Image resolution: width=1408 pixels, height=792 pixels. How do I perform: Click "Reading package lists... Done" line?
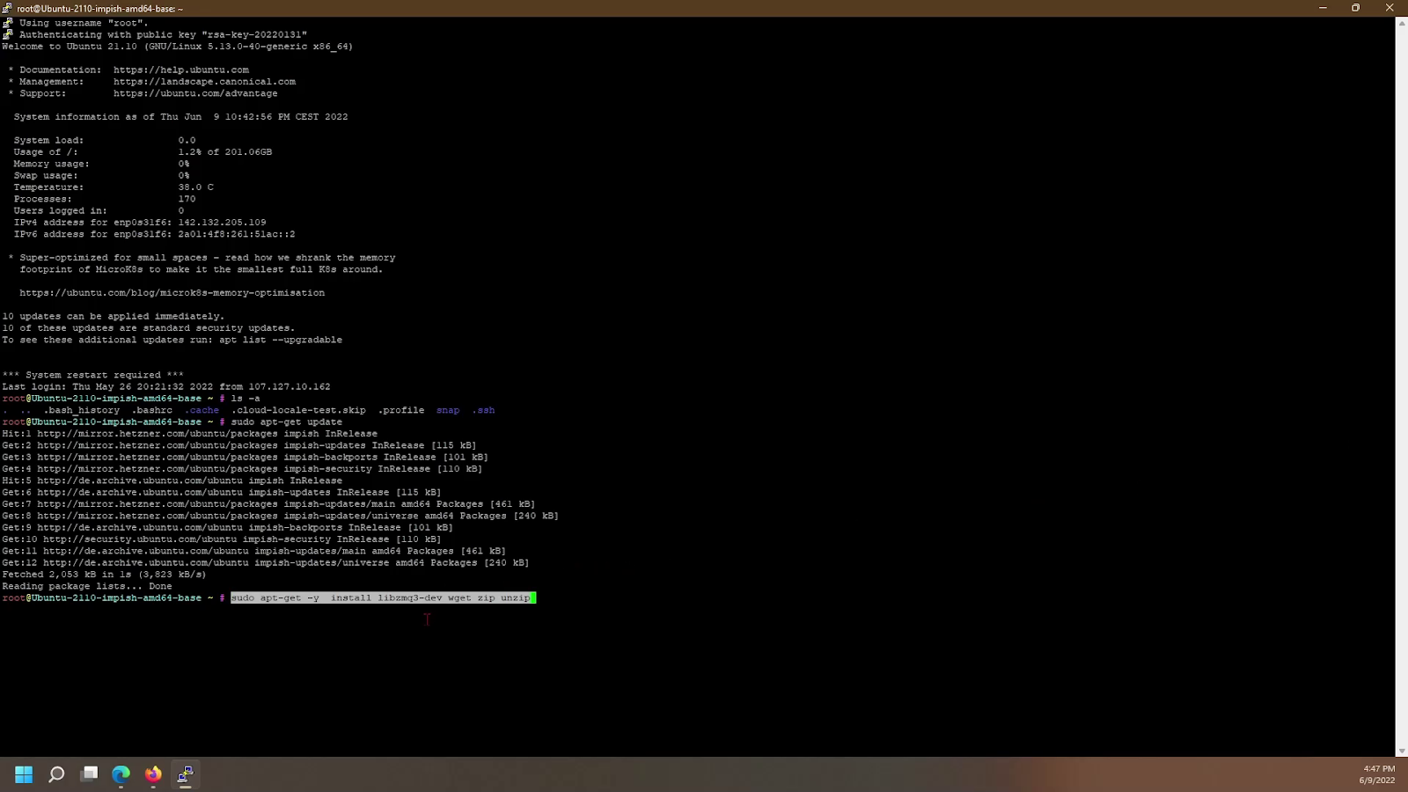pos(87,586)
